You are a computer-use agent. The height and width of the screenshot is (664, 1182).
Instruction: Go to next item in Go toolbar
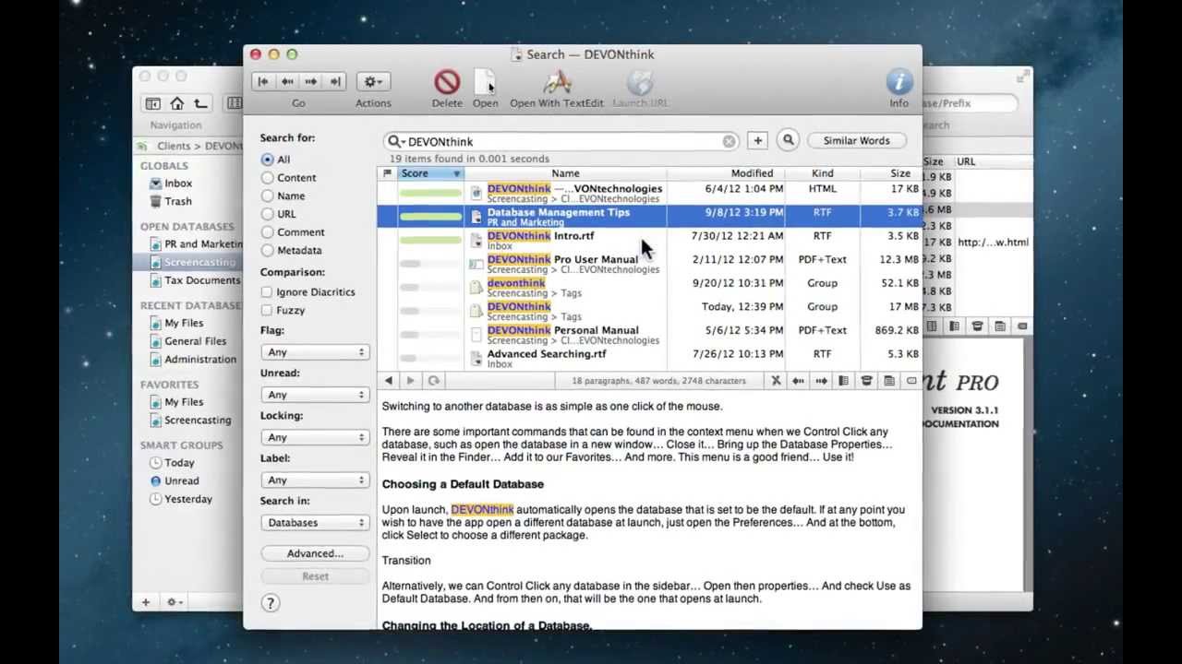(x=311, y=81)
